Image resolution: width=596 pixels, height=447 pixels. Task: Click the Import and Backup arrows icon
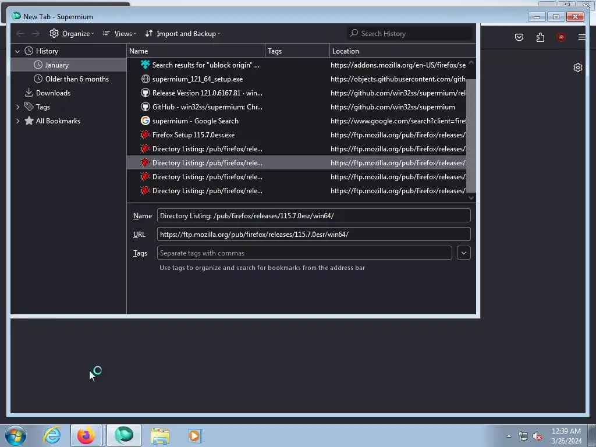point(149,33)
